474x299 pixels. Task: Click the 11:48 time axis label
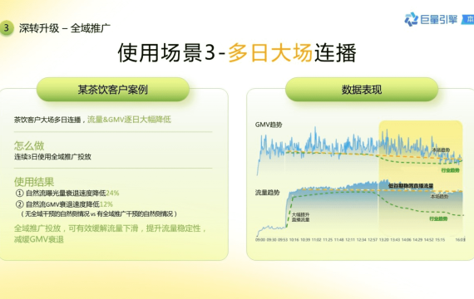click(339, 239)
